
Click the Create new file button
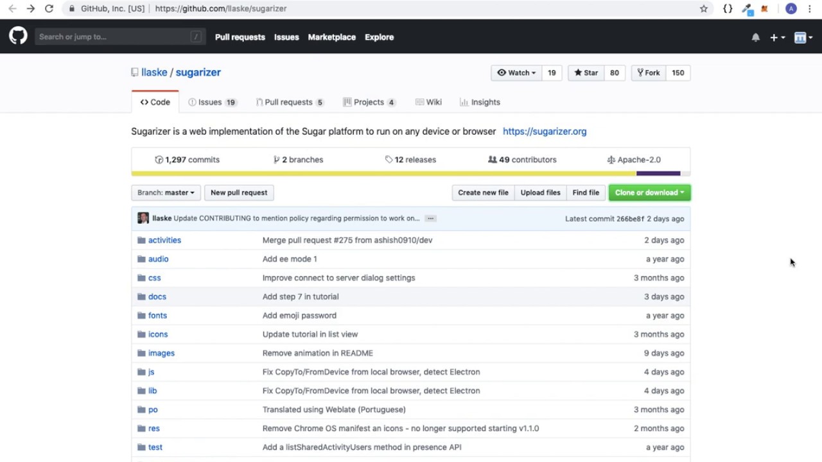483,193
